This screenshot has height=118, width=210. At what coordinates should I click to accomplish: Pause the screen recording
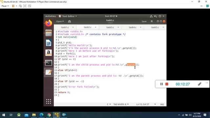[x=161, y=84]
